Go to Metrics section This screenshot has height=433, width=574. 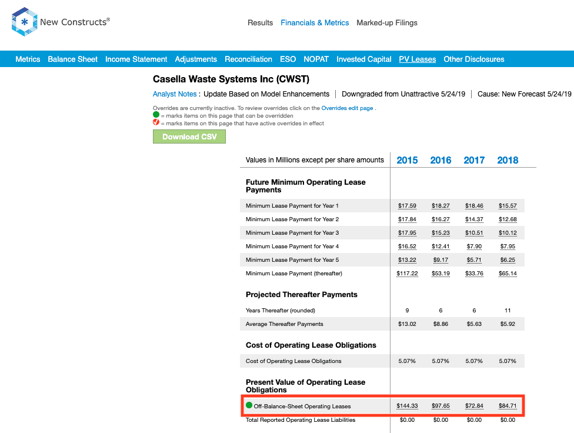pos(28,59)
